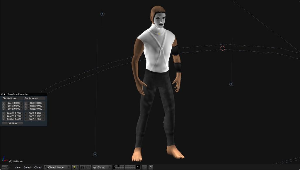Open the pivot point selector

coord(83,167)
